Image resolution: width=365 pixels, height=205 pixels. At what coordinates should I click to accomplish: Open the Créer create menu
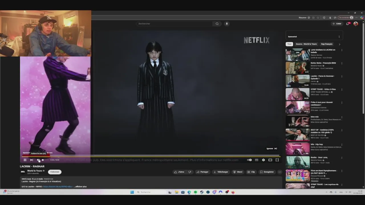click(x=337, y=24)
